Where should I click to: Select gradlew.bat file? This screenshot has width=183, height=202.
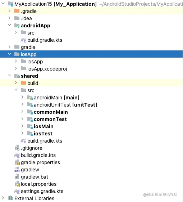[x=35, y=177]
